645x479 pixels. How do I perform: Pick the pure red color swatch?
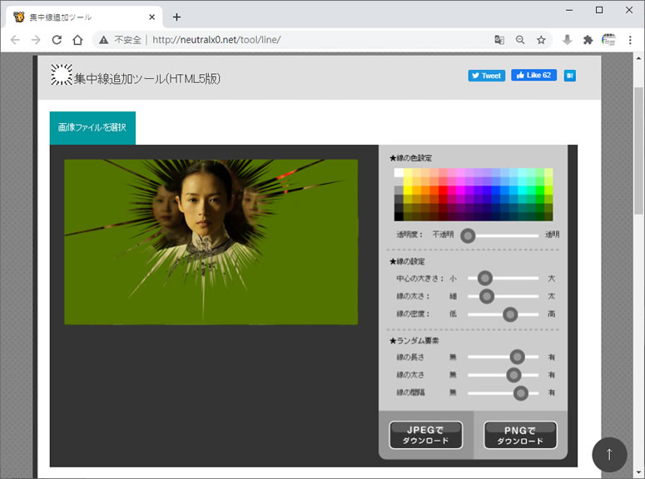443,190
